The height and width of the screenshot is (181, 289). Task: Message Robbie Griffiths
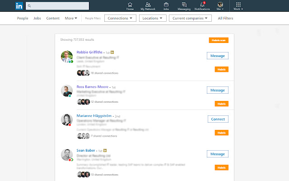click(218, 56)
